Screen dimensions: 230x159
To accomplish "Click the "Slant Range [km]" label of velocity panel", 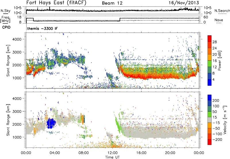I will point(8,120).
